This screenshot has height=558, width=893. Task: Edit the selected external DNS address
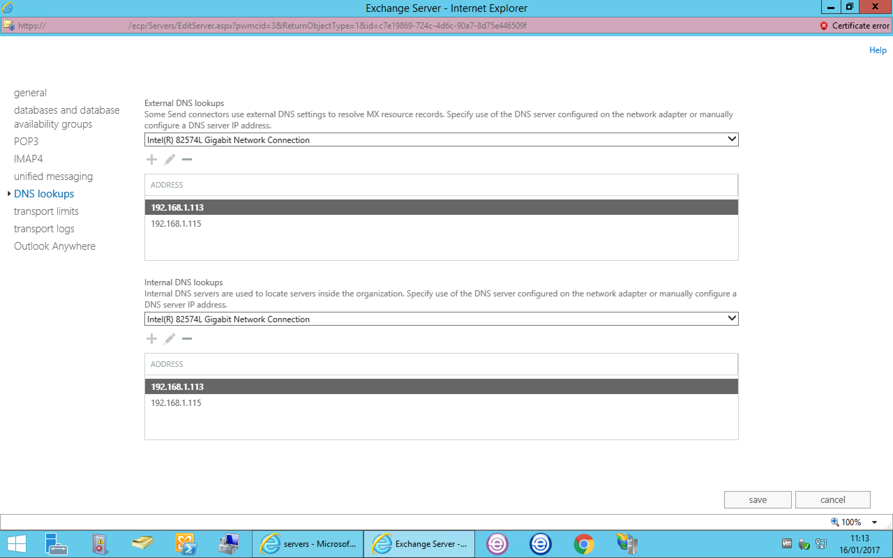(x=170, y=159)
